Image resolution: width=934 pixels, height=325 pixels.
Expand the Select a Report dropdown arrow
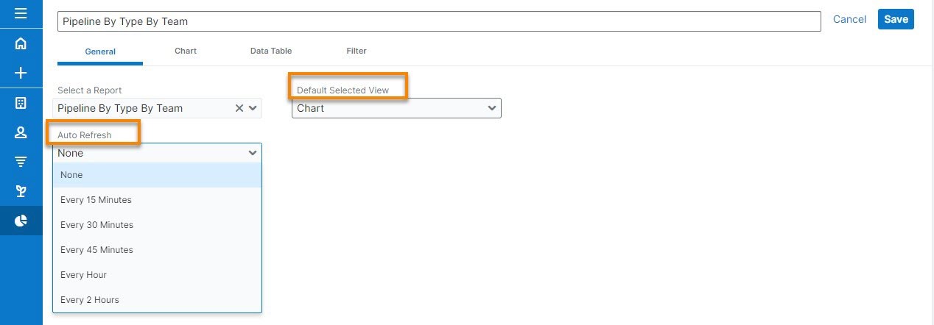pyautogui.click(x=253, y=108)
